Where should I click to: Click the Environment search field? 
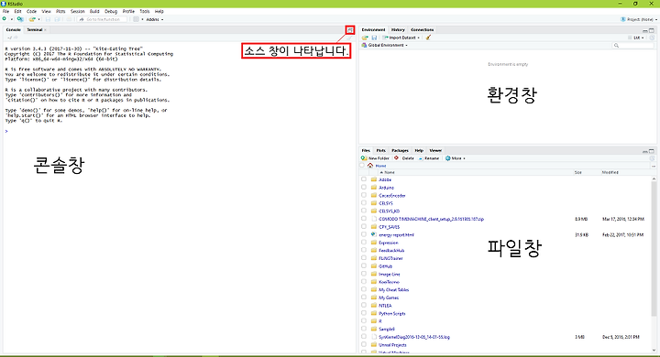click(x=633, y=45)
